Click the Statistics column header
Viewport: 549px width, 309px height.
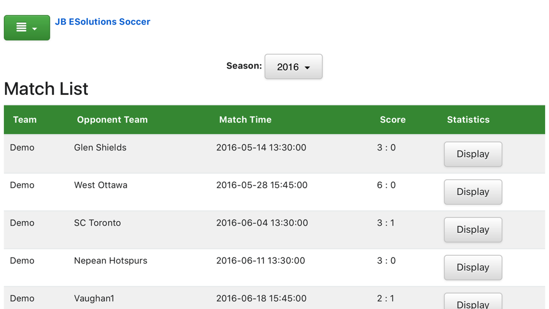468,120
